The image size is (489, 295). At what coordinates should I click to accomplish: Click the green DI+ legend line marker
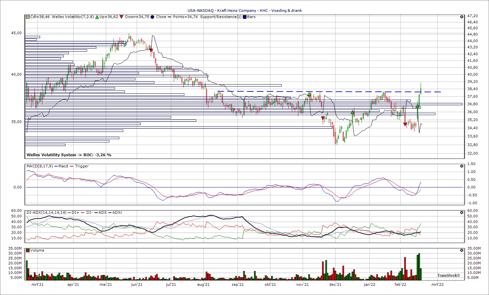click(69, 212)
